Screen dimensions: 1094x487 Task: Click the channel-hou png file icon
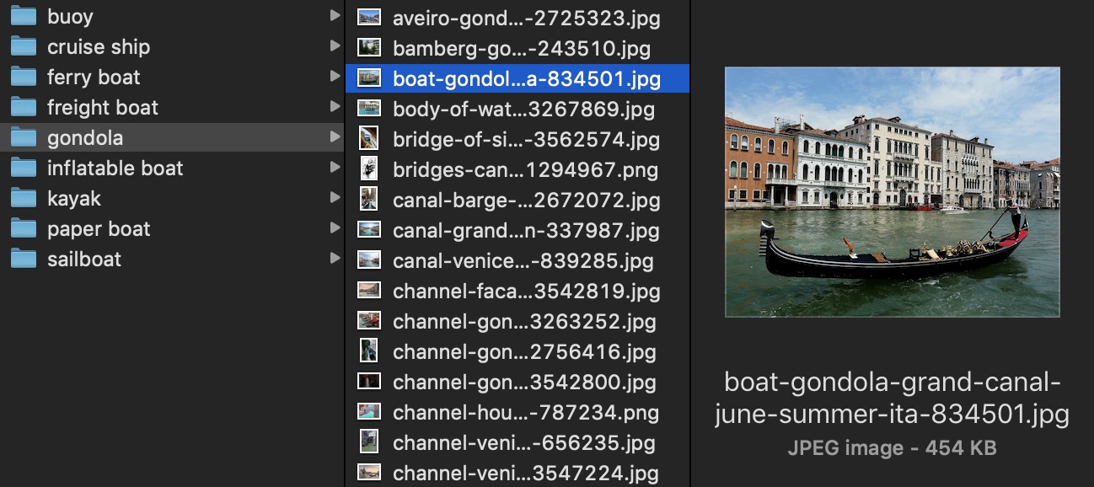368,412
